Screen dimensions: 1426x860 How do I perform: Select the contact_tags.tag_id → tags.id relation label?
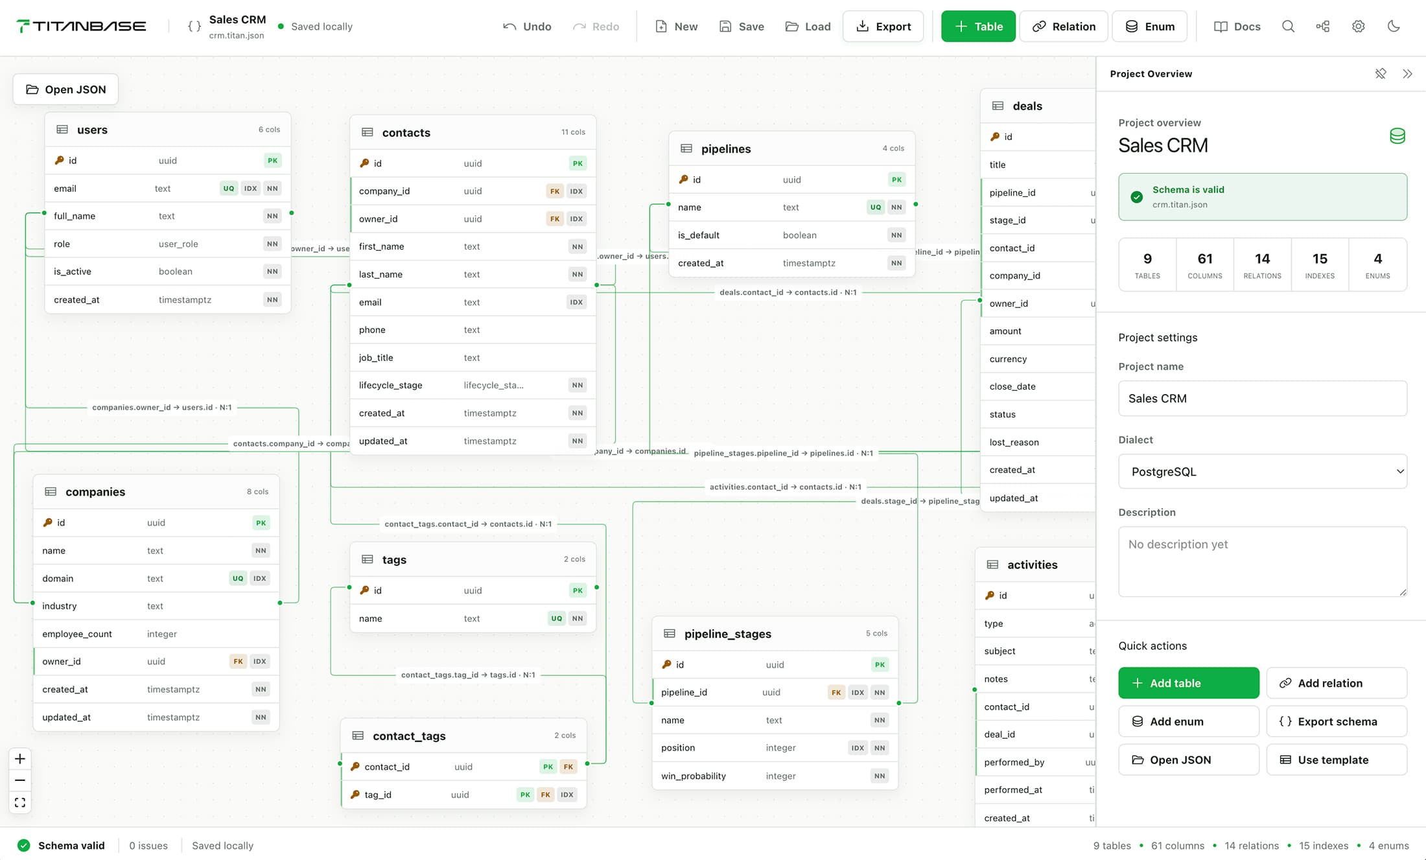pyautogui.click(x=468, y=675)
